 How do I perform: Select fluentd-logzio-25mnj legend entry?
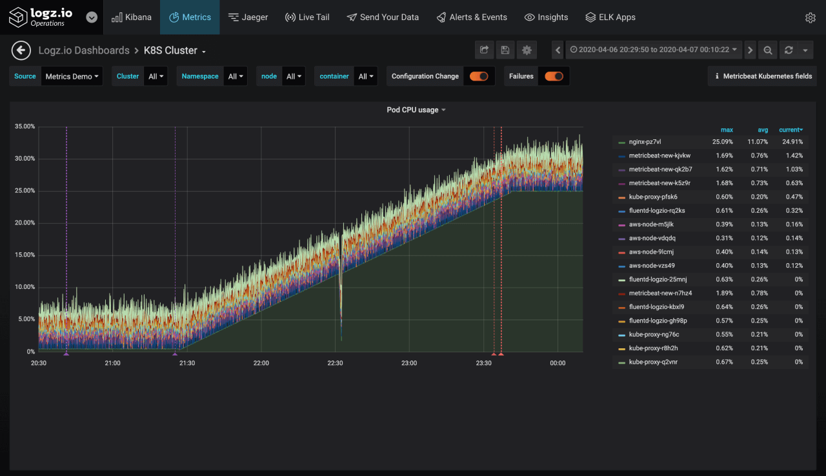tap(658, 279)
